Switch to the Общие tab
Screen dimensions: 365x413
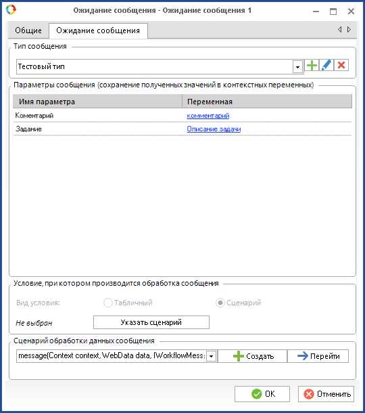[28, 30]
